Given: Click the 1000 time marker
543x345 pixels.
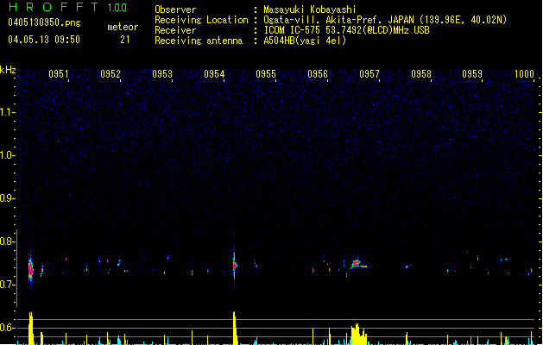Looking at the screenshot, I should pyautogui.click(x=524, y=74).
